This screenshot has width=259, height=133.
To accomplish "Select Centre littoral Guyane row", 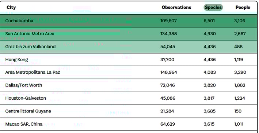I will tap(129, 111).
